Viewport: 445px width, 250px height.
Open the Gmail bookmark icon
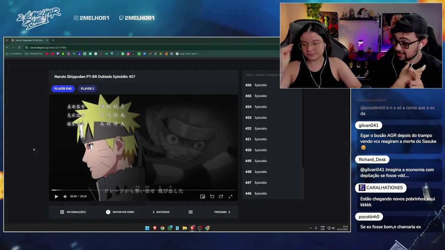[x=150, y=54]
